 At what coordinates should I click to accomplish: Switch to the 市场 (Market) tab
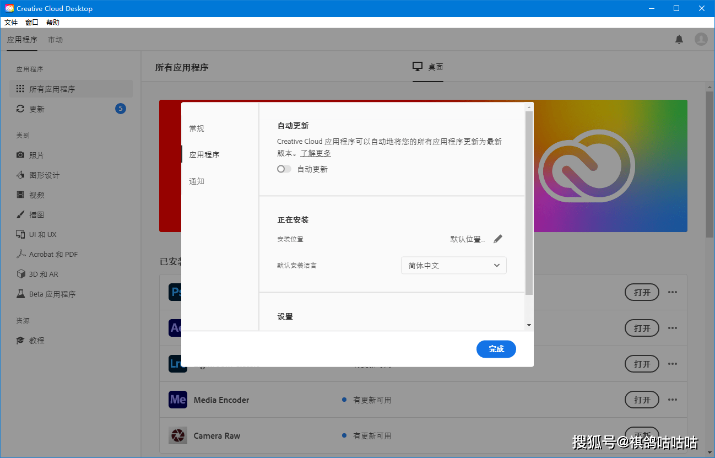coord(55,39)
